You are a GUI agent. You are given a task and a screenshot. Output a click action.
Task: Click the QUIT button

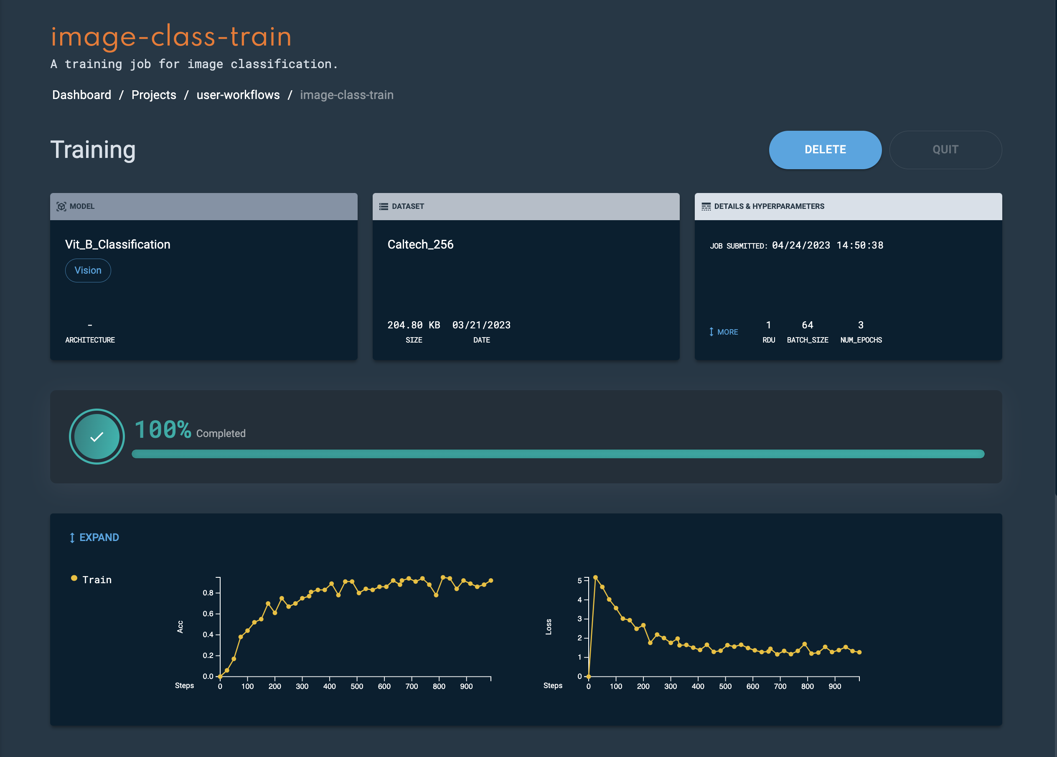coord(945,150)
